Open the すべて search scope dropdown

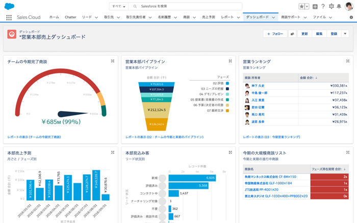click(x=118, y=7)
